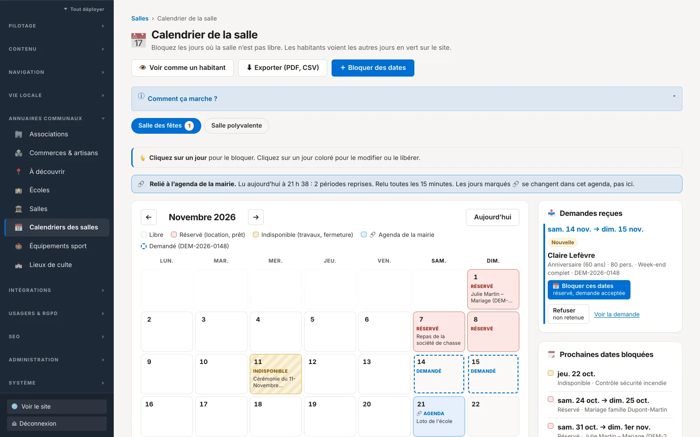Click Exporter (PDF, CSV) button
Viewport: 700px width, 437px height.
[283, 68]
